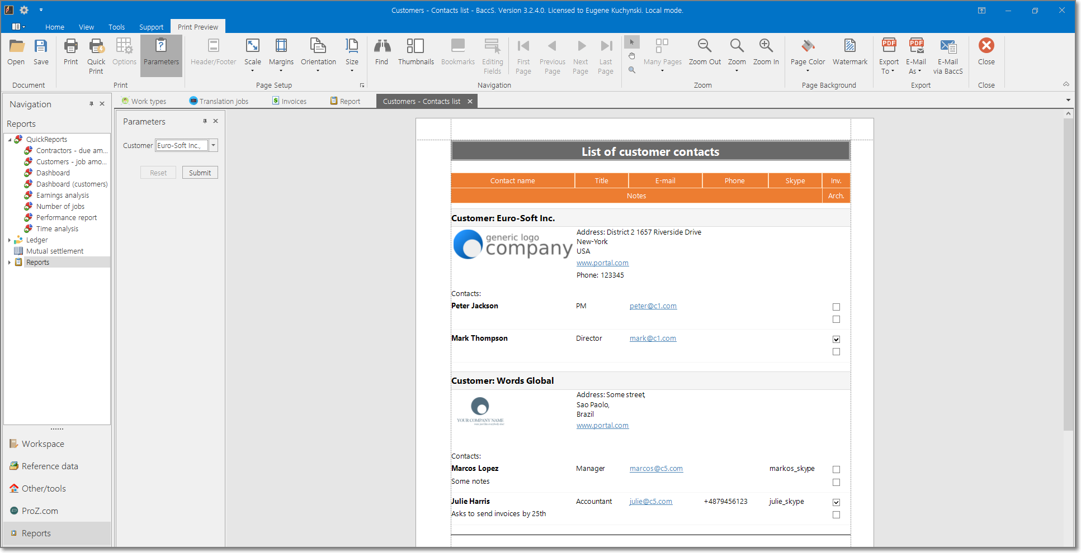Click the Submit button
Viewport: 1081px width, 553px height.
pyautogui.click(x=200, y=173)
